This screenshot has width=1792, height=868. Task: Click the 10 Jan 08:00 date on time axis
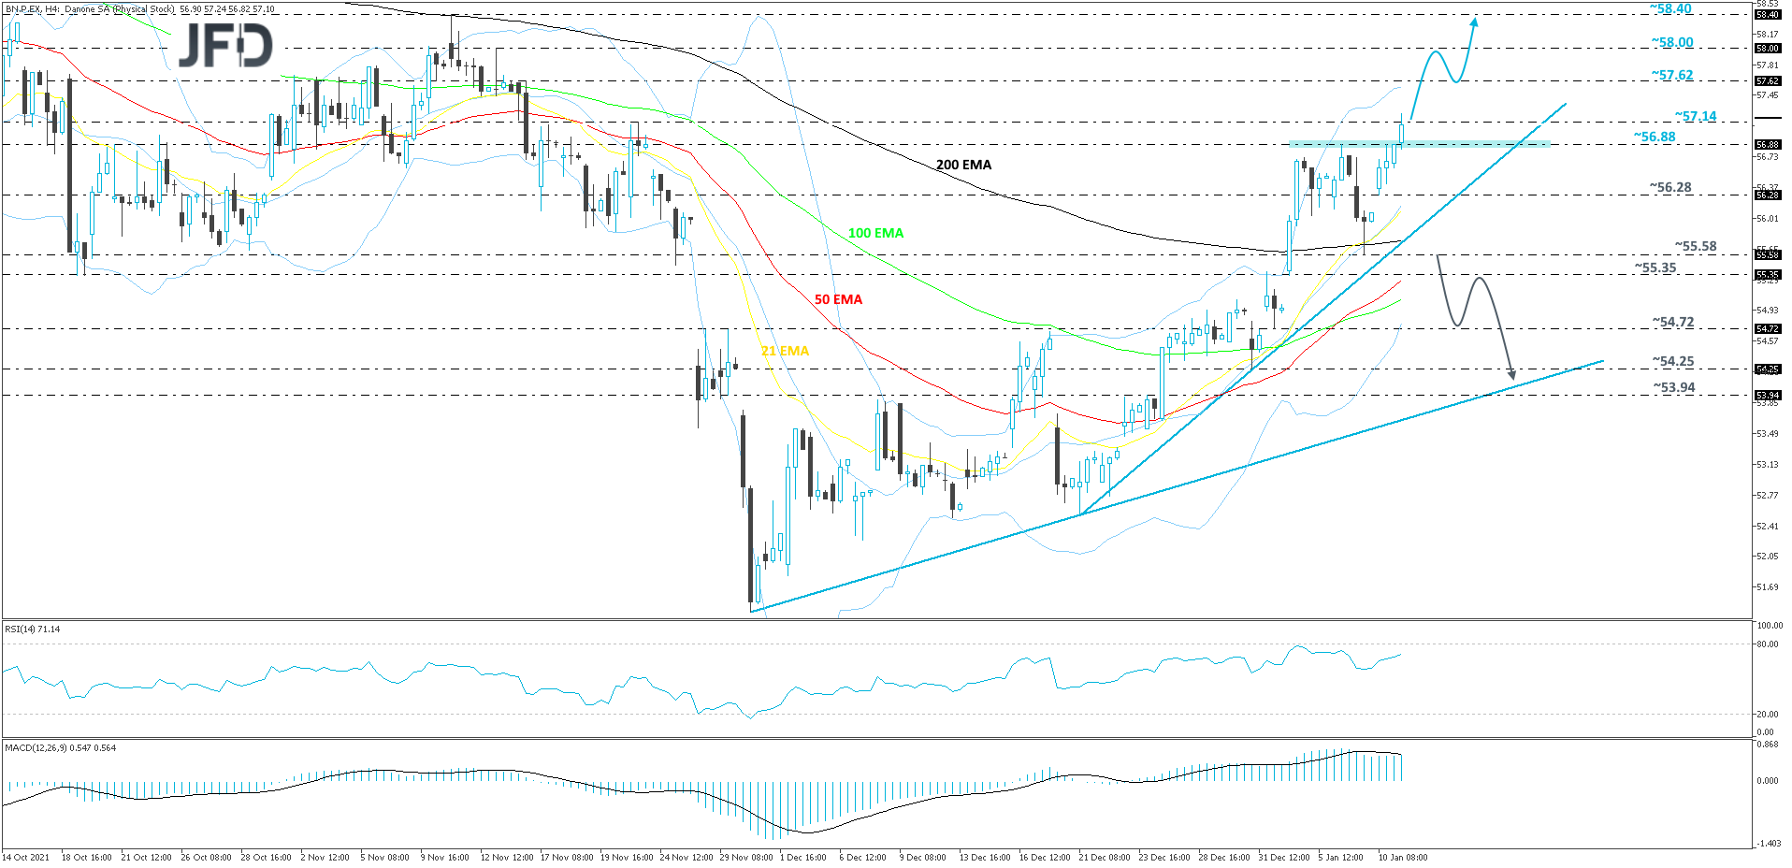point(1402,858)
